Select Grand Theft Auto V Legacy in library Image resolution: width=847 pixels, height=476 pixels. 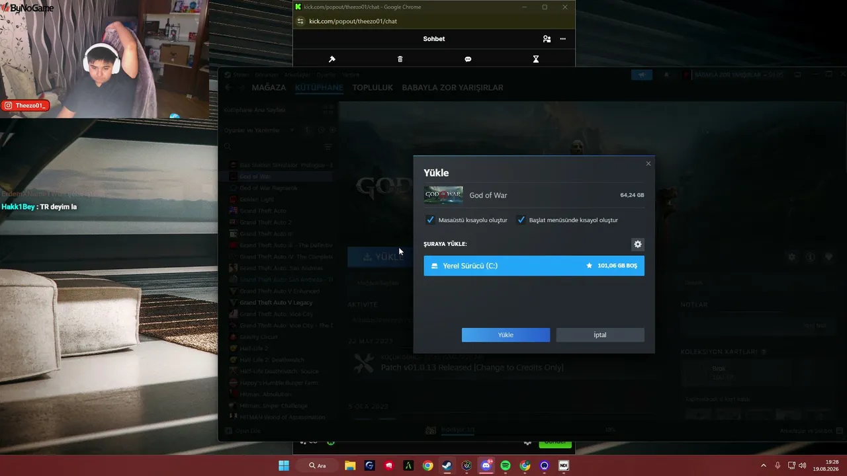click(x=276, y=302)
